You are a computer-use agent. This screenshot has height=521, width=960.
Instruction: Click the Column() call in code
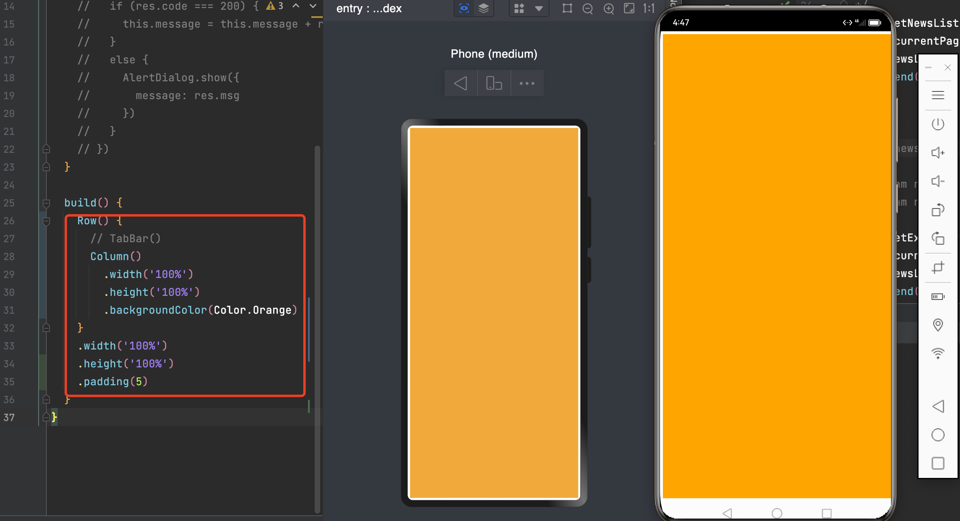point(115,256)
